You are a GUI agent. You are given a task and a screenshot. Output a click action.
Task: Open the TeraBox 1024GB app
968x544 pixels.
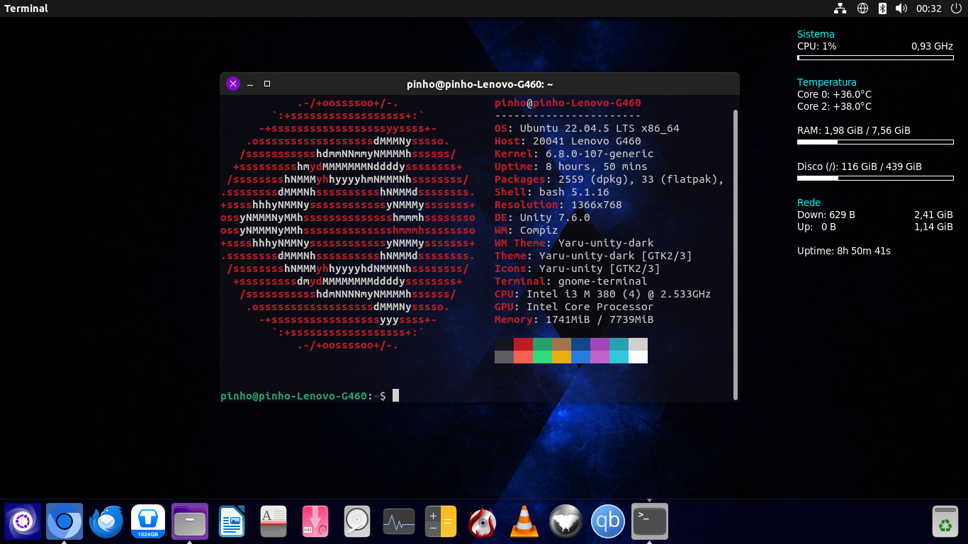tap(148, 522)
